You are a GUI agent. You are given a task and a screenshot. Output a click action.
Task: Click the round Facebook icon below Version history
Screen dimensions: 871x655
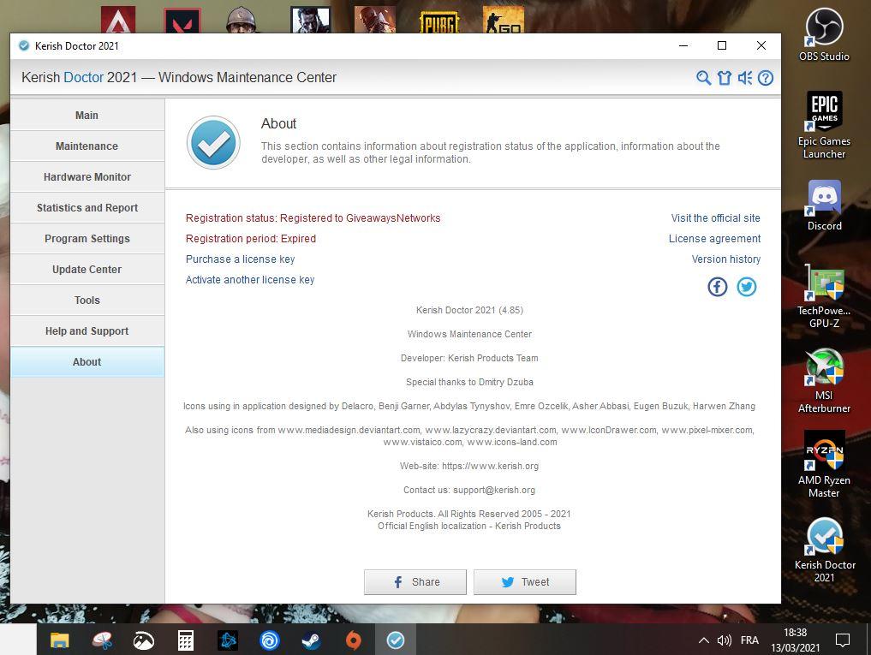point(717,287)
